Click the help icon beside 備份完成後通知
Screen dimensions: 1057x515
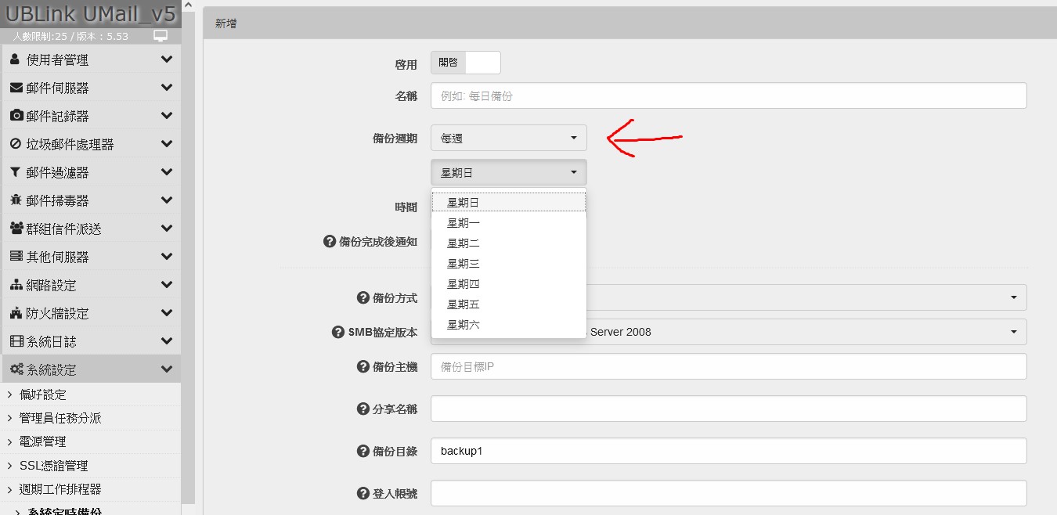[330, 242]
